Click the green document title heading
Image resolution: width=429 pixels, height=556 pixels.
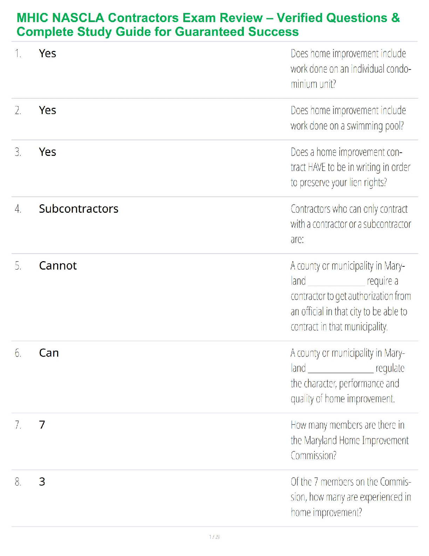(x=208, y=25)
